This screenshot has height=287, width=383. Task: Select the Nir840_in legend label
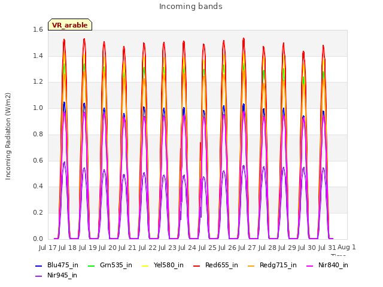[333, 265]
